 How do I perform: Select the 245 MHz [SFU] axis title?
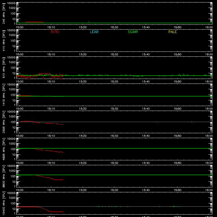(4, 13)
